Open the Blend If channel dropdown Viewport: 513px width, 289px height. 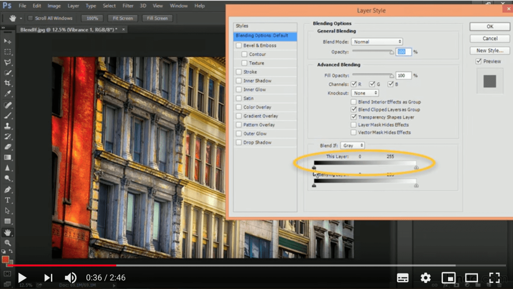[x=352, y=146]
